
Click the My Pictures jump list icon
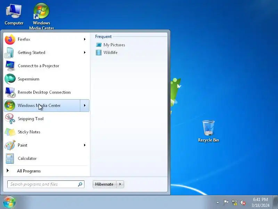click(x=99, y=45)
